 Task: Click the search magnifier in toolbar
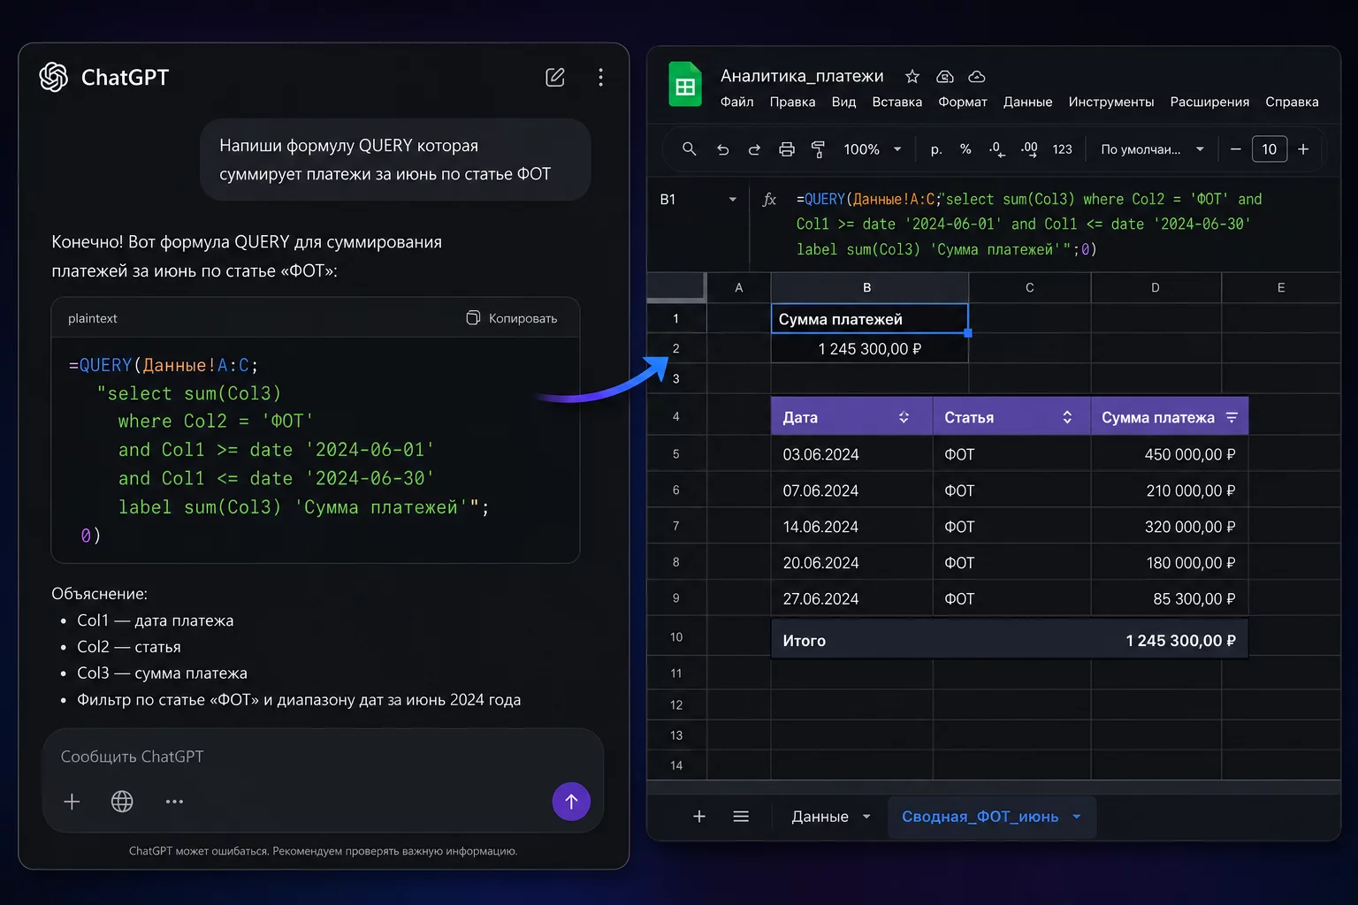pyautogui.click(x=689, y=149)
